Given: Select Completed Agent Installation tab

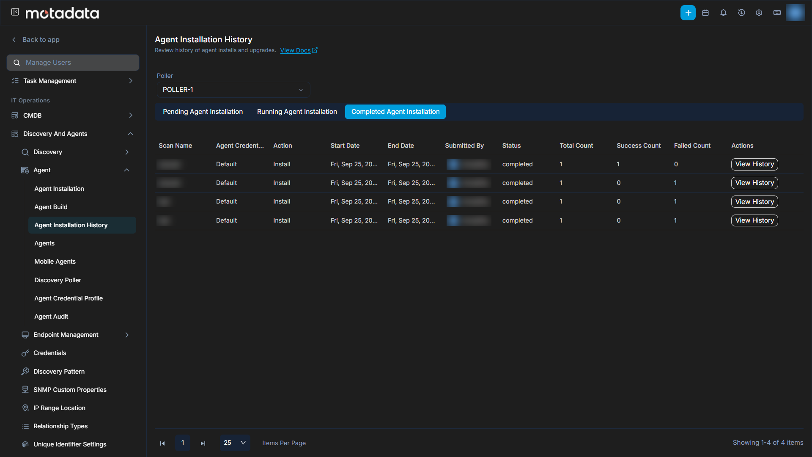Looking at the screenshot, I should pyautogui.click(x=395, y=112).
